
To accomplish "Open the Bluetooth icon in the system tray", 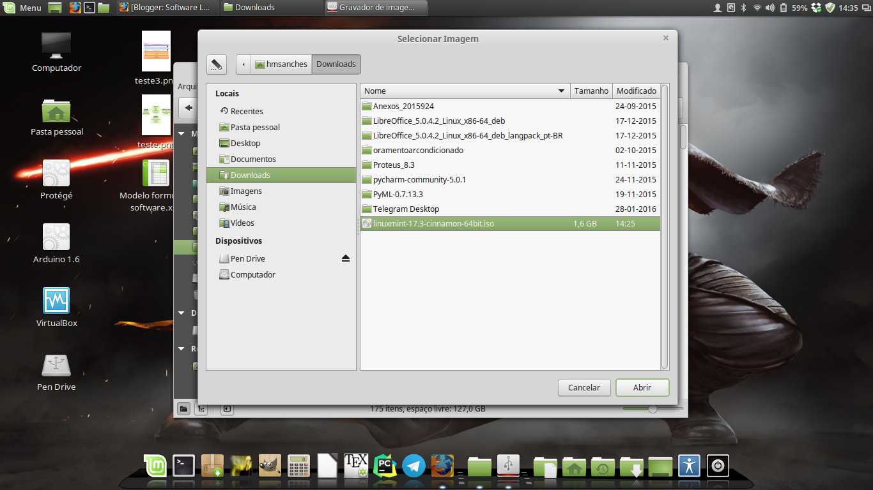I will (x=743, y=8).
